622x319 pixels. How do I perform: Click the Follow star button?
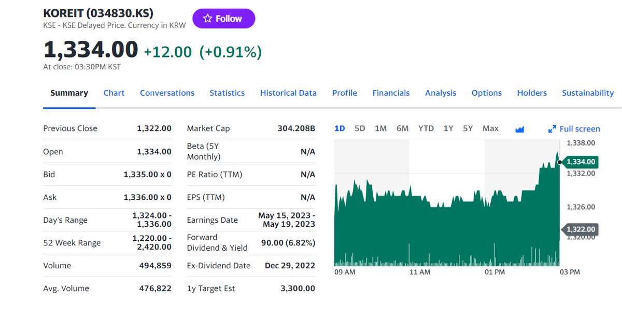[x=223, y=19]
